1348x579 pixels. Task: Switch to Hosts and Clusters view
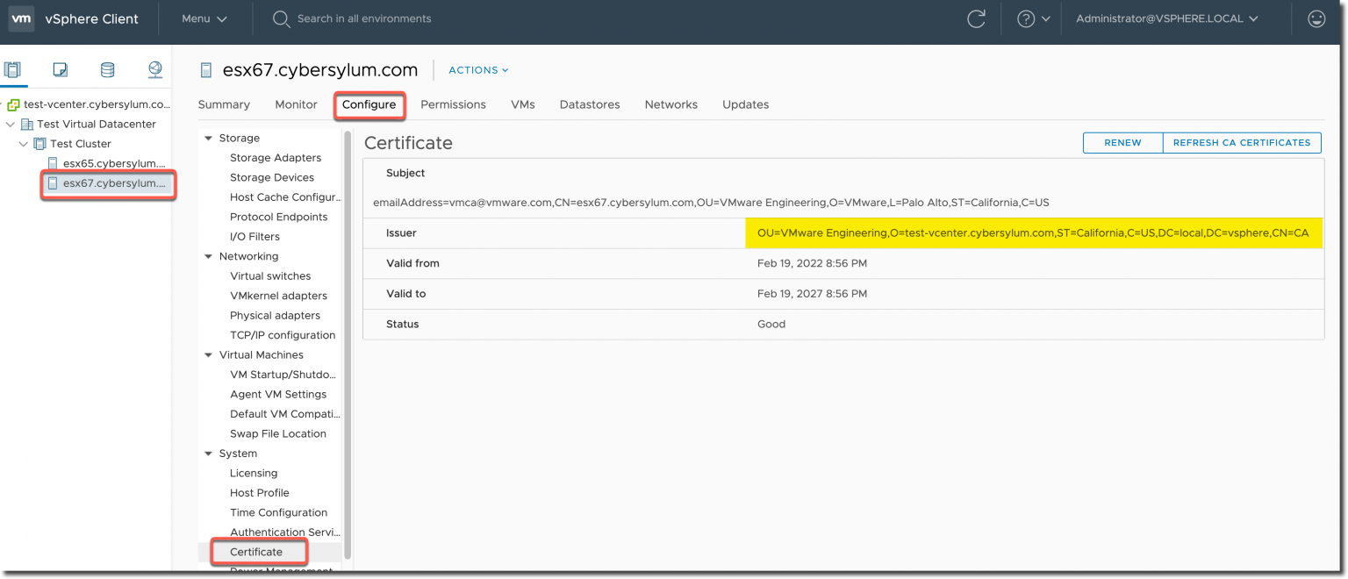12,70
